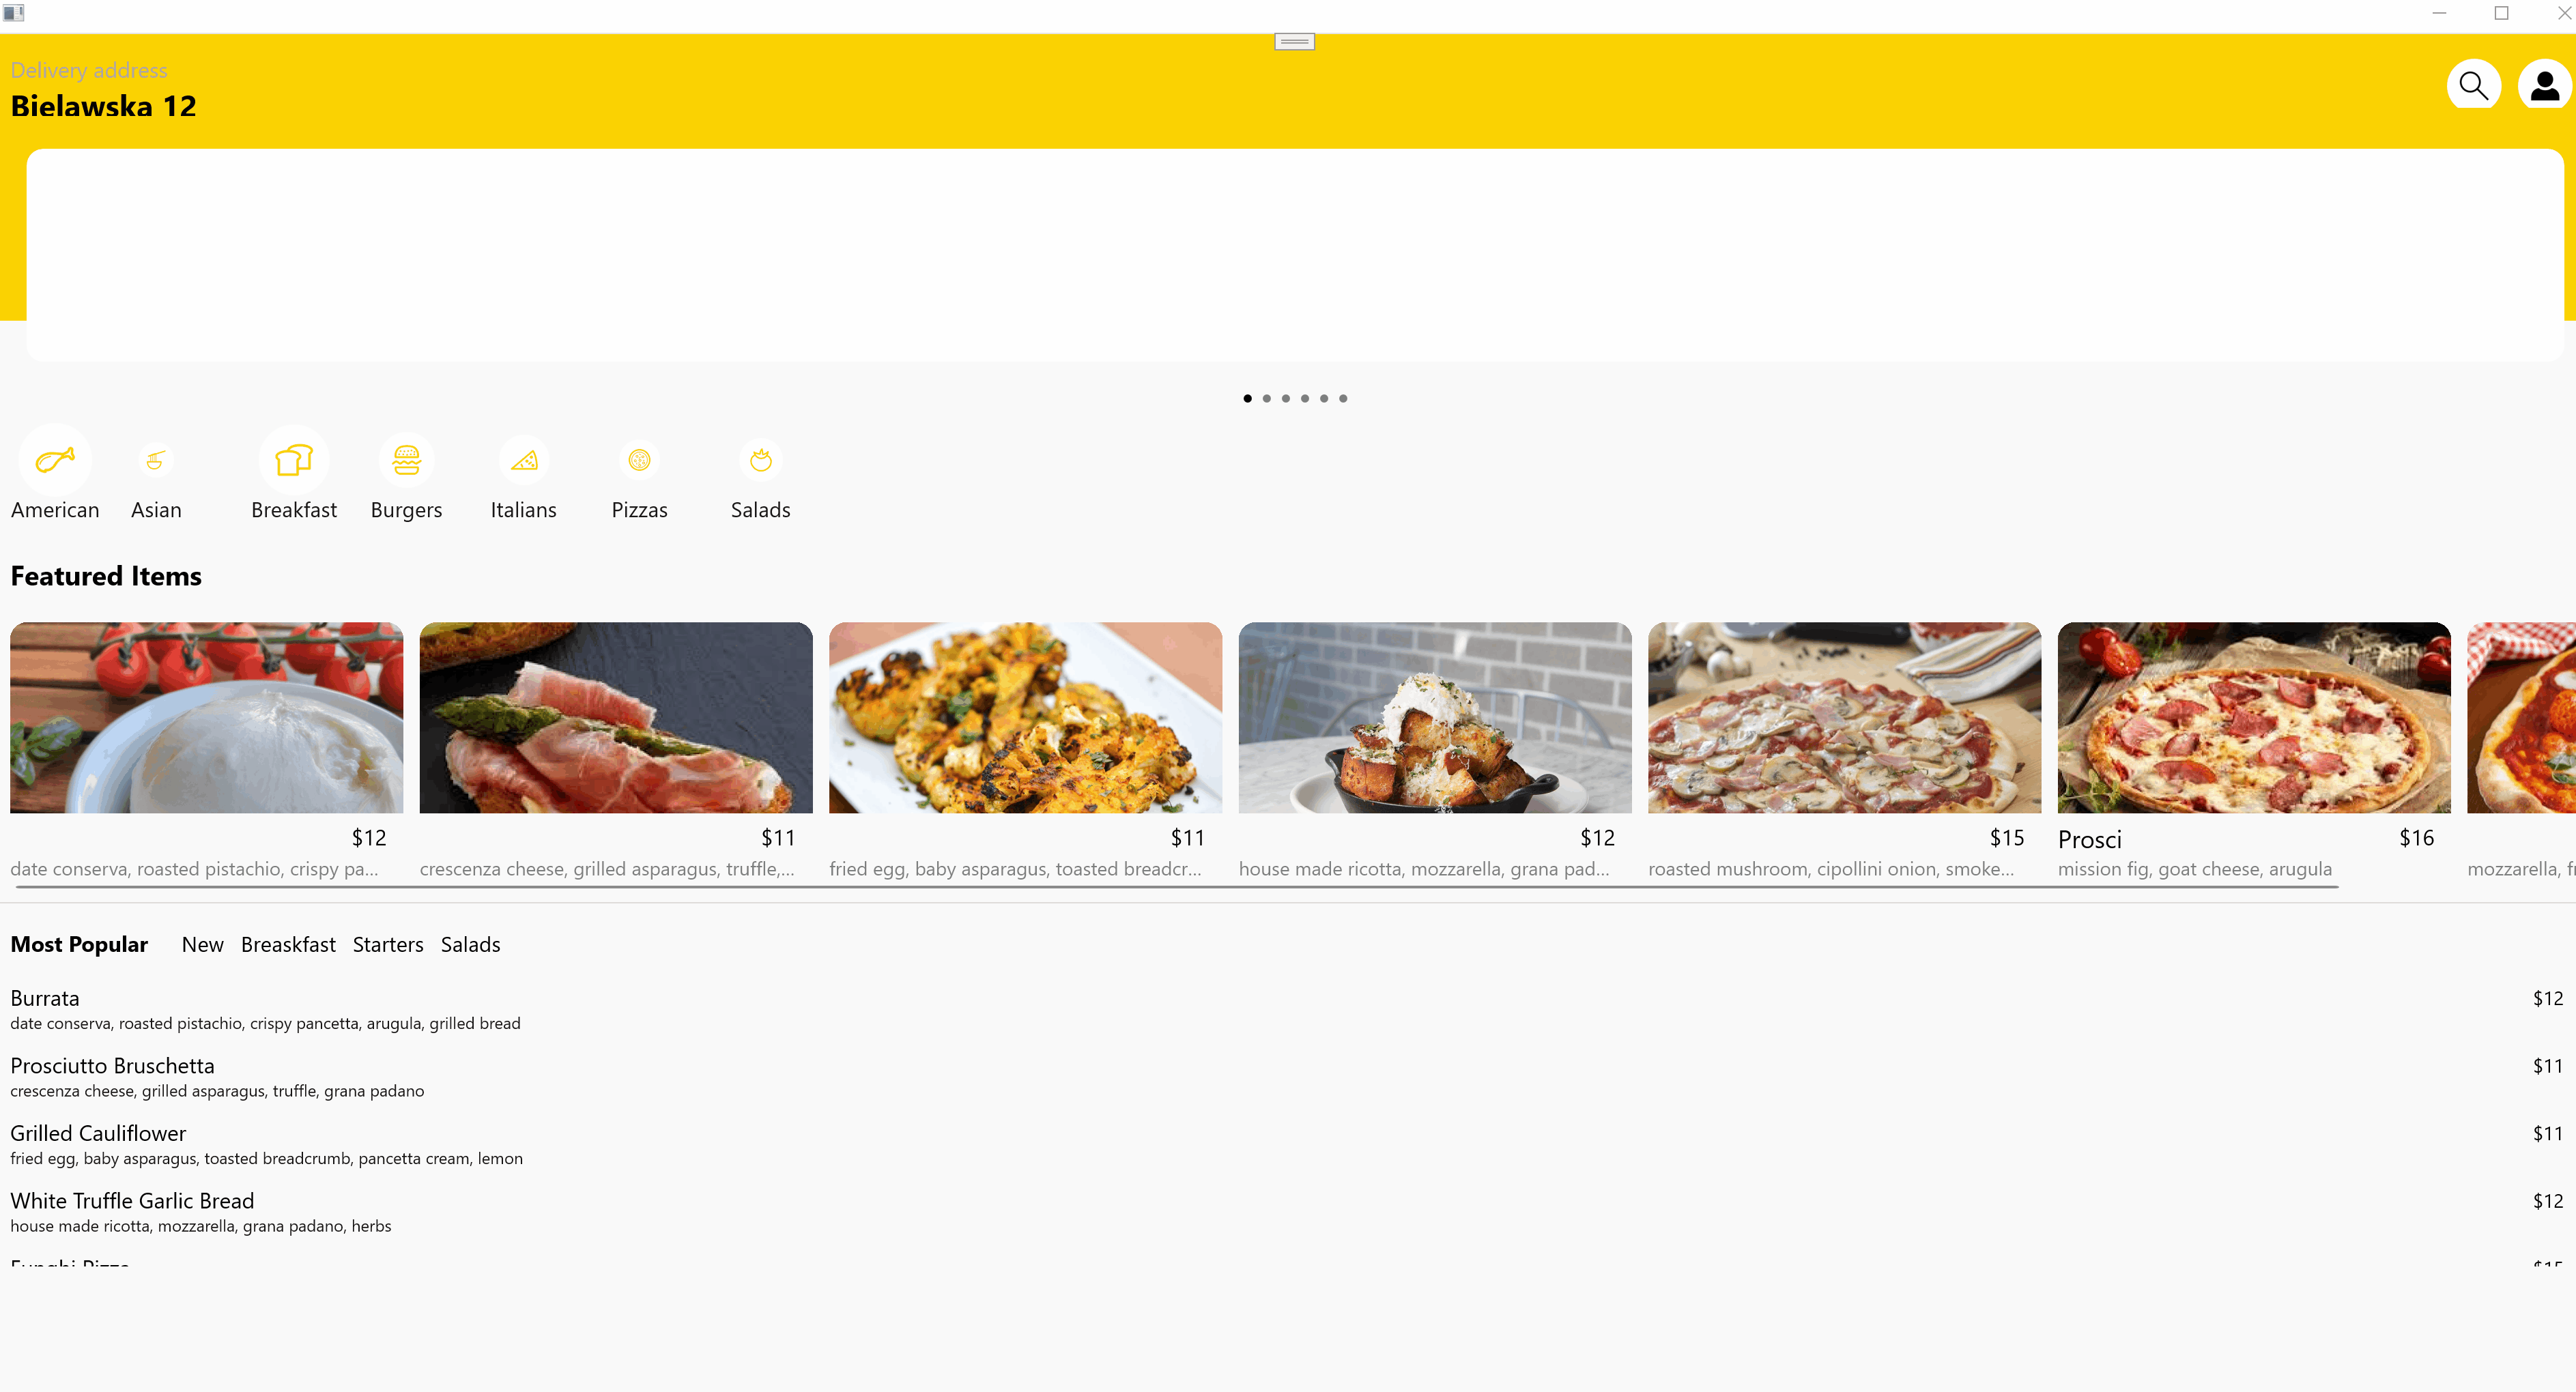The width and height of the screenshot is (2576, 1392).
Task: Select Prosciutto Bruschetta list item
Action: [x=1287, y=1077]
